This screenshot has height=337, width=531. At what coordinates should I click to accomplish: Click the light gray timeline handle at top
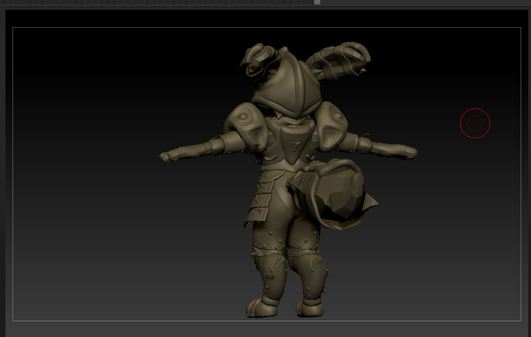click(317, 2)
